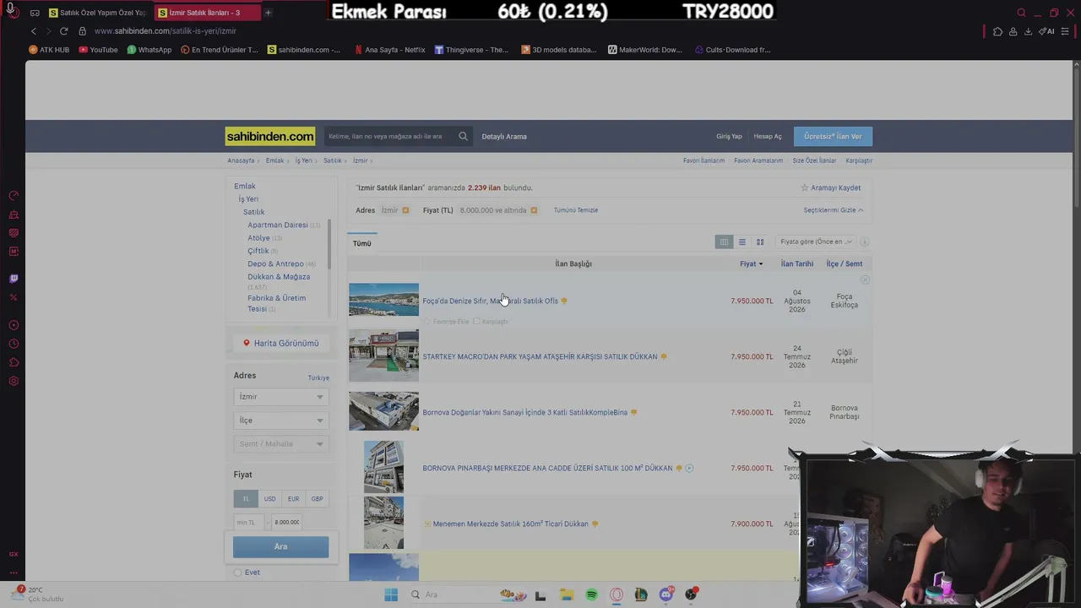Open Harita Görünümü map view

point(281,344)
